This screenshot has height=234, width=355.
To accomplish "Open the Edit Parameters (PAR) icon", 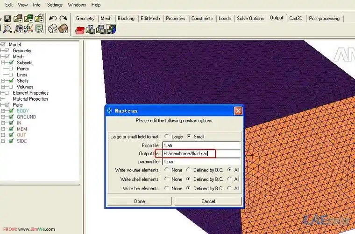I will point(101,29).
